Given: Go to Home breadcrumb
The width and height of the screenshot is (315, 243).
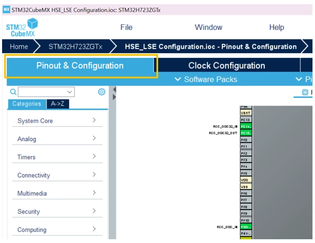Looking at the screenshot, I should point(19,47).
